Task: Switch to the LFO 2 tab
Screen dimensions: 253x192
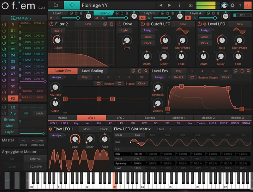Action: coord(121,118)
